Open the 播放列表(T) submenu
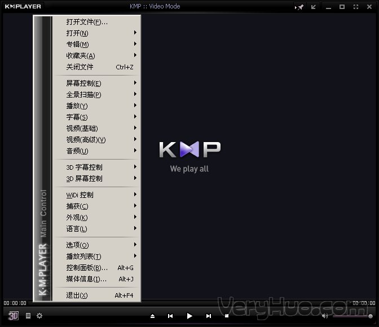Viewport: 379px width, 327px height. (96, 257)
